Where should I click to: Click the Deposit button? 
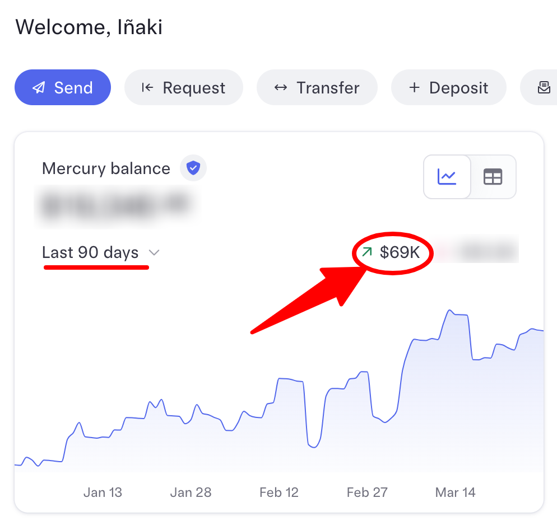pyautogui.click(x=449, y=87)
